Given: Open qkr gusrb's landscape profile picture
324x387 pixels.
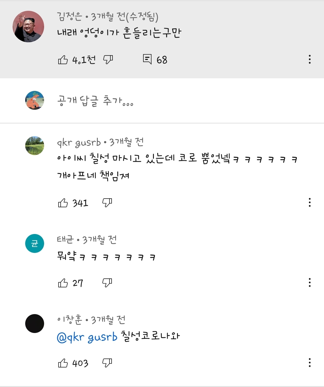Looking at the screenshot, I should tap(34, 145).
